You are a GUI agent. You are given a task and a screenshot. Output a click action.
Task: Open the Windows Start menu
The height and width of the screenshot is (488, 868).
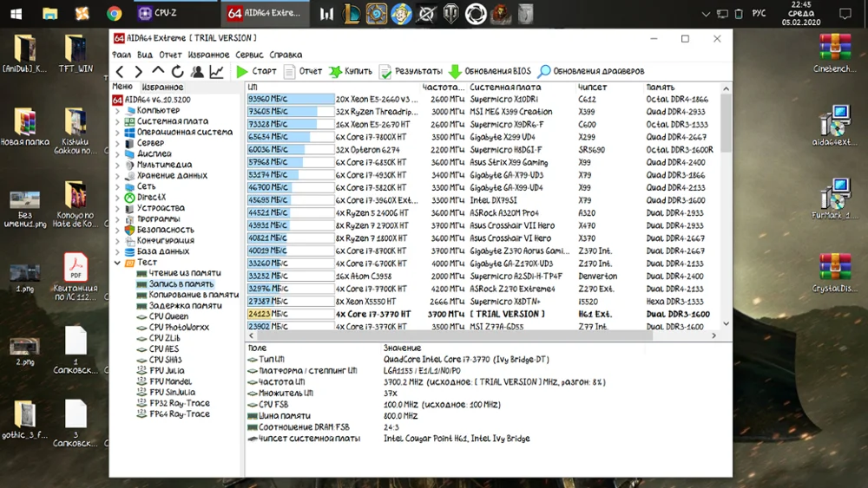16,13
